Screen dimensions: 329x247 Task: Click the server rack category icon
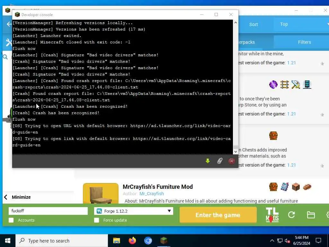tap(307, 85)
